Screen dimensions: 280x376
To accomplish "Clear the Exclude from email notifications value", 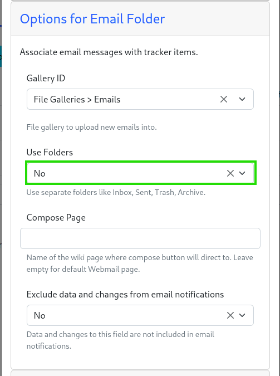I will pos(230,315).
